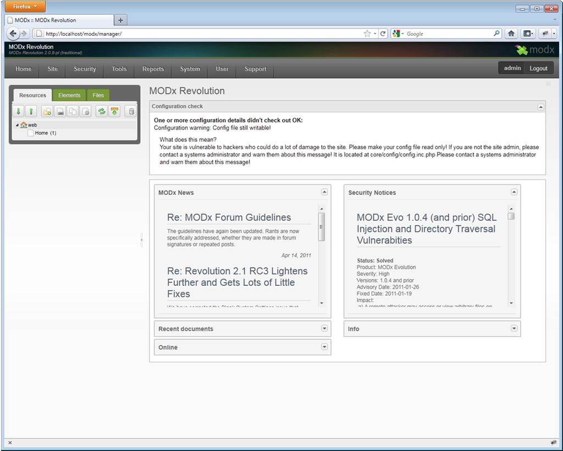Open the System menu
The height and width of the screenshot is (451, 563).
(190, 69)
